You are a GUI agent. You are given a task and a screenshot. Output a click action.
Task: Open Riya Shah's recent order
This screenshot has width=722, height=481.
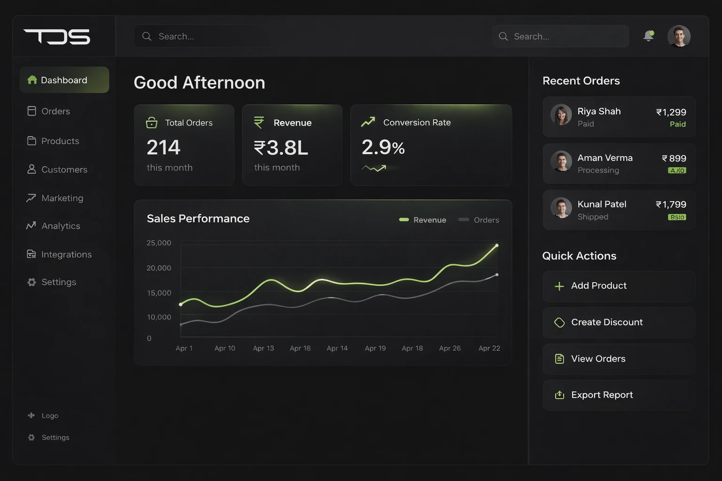click(619, 117)
